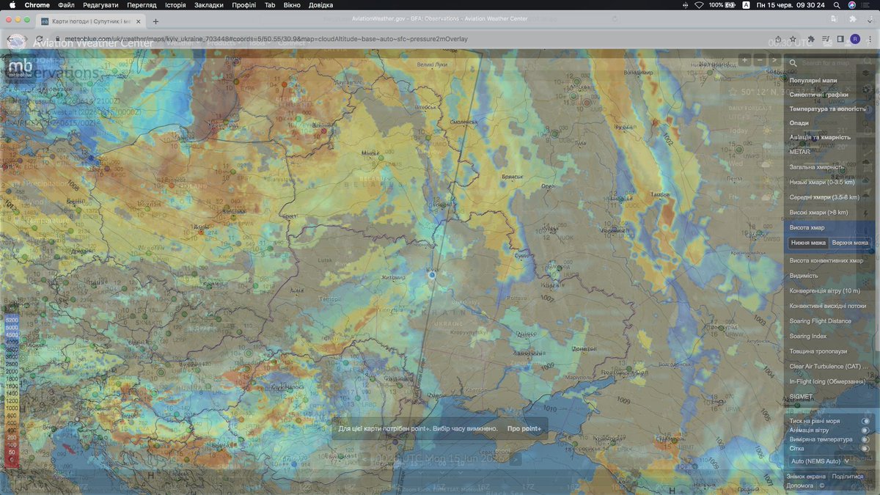Open the Історія menu
The width and height of the screenshot is (880, 495).
(175, 5)
